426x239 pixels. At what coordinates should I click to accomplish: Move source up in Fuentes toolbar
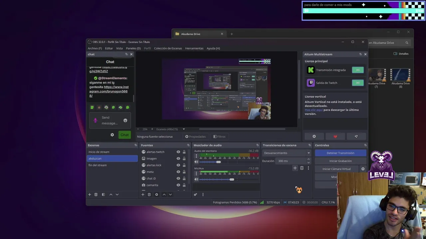(164, 195)
